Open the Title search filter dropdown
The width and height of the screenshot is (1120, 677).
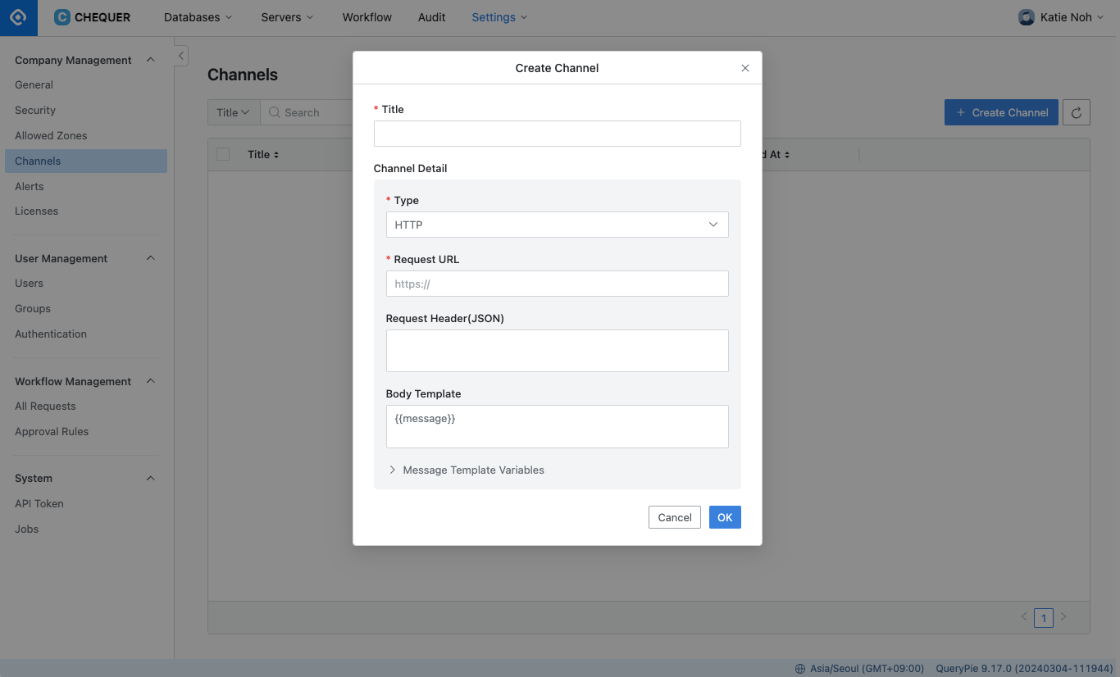[233, 112]
